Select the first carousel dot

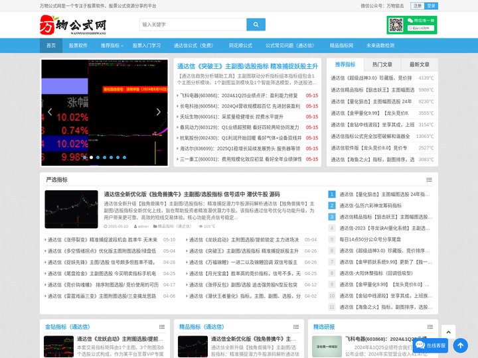[84, 157]
